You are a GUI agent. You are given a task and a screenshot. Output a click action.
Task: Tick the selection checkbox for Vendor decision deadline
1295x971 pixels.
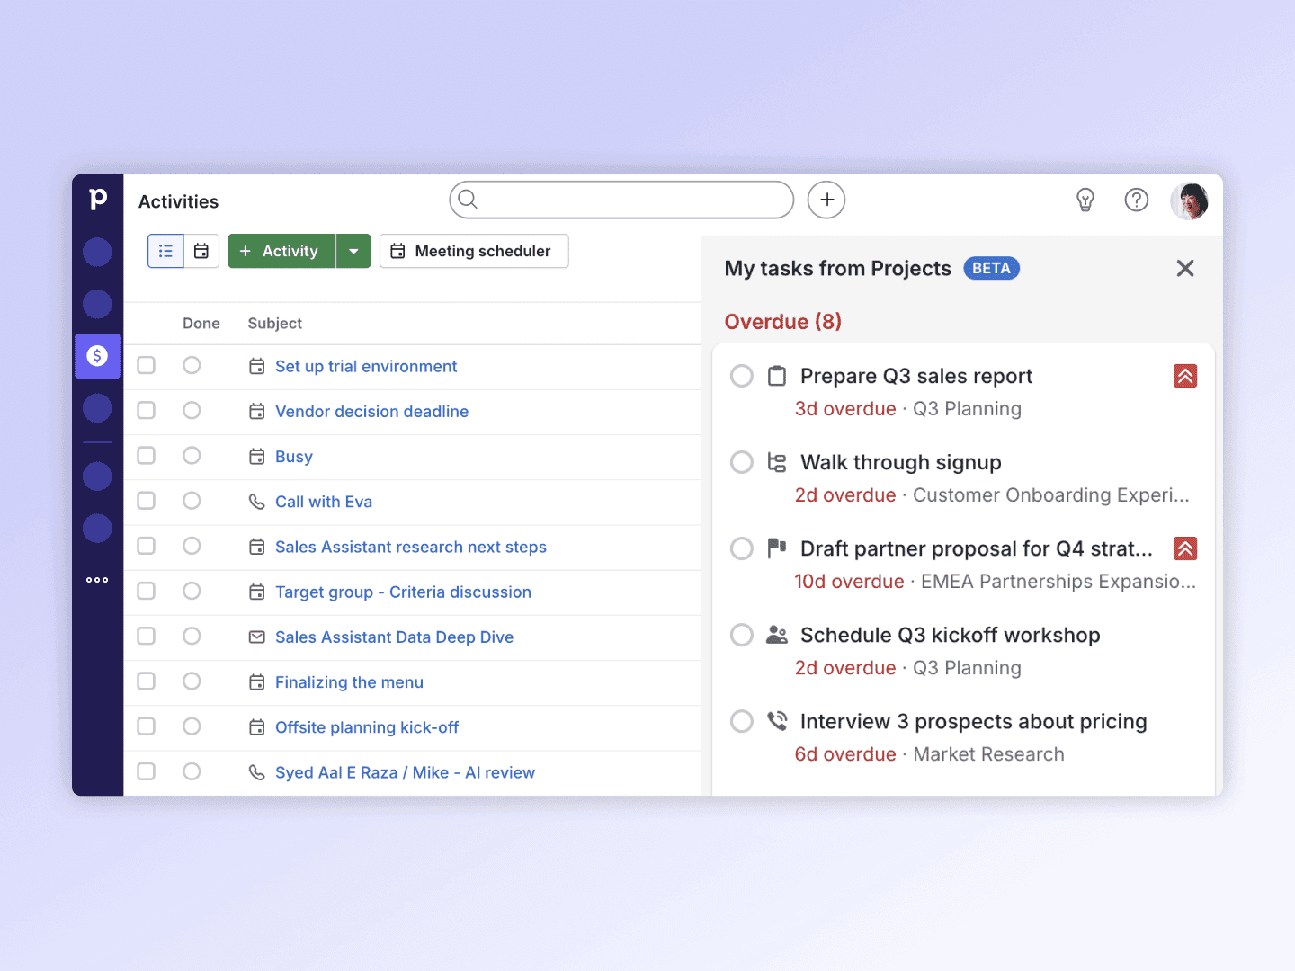[x=146, y=410]
